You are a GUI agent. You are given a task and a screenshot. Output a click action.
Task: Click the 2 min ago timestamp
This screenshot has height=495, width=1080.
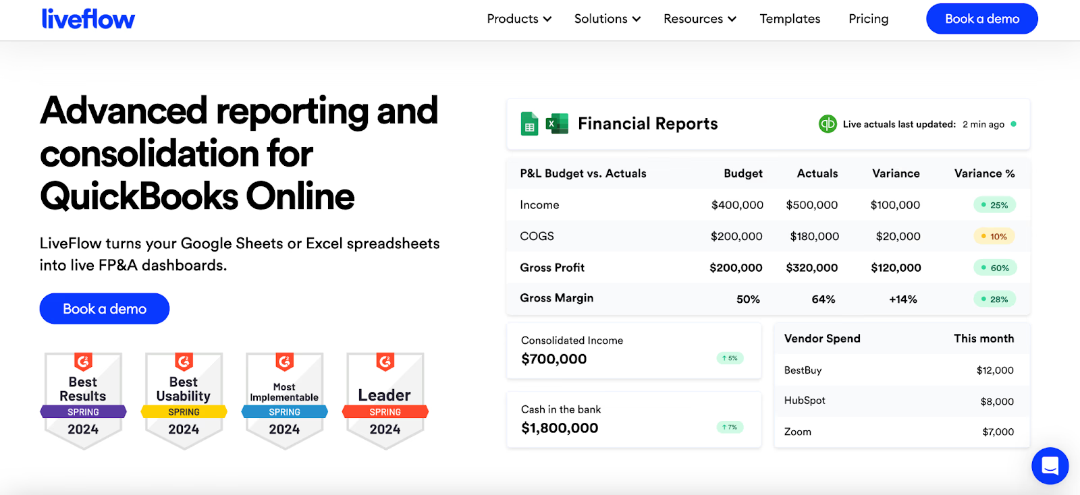pos(983,124)
